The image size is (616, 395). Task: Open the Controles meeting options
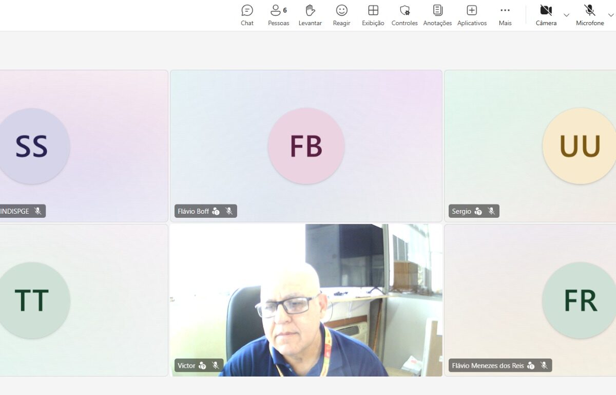[x=405, y=15]
